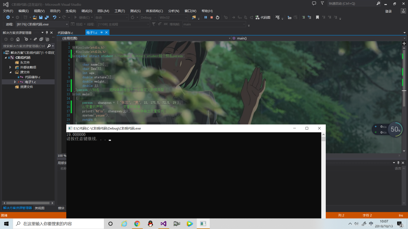Switch to the 解决方案资源管理器 bottom tab
Screen dimensions: 408x229
tap(18, 208)
